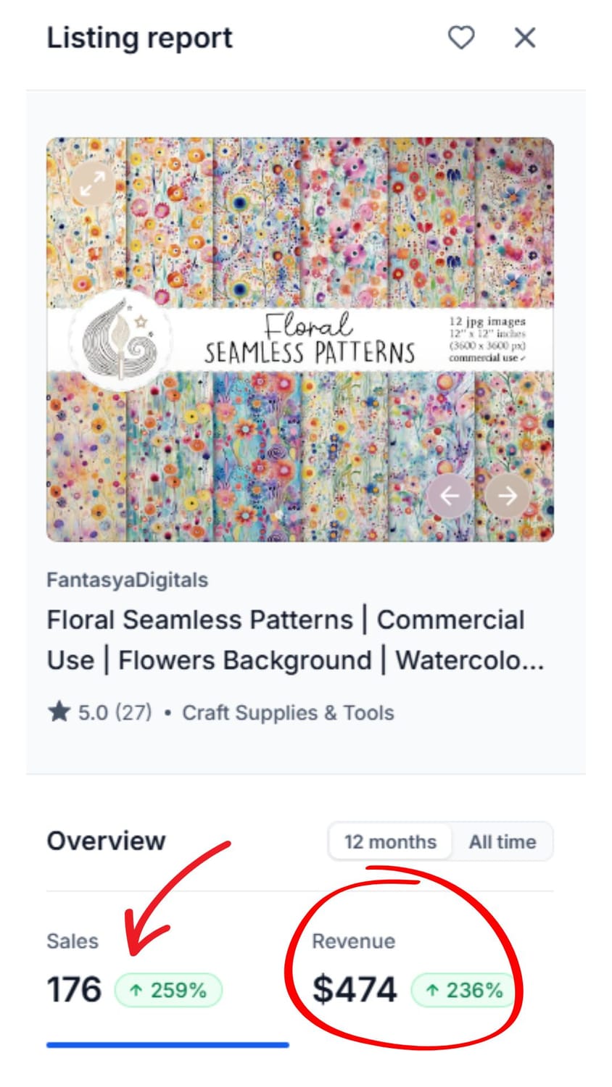Expand the listing image to fullscreen
The height and width of the screenshot is (1087, 612).
pyautogui.click(x=92, y=183)
